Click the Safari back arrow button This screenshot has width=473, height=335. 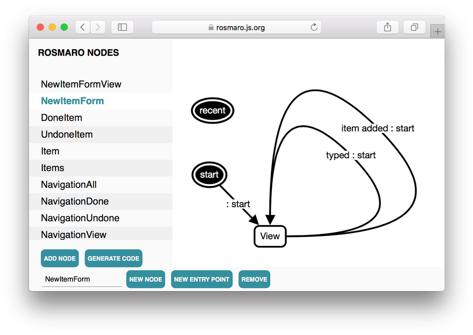(82, 27)
